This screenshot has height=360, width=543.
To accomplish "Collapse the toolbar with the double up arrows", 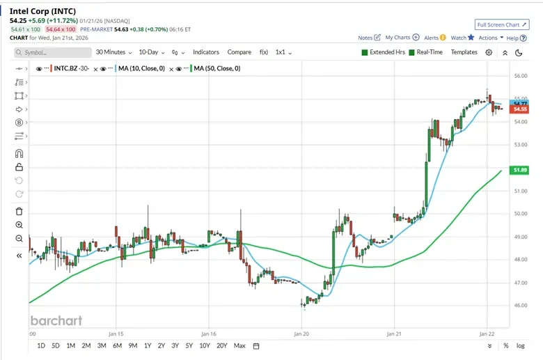I will (505, 53).
